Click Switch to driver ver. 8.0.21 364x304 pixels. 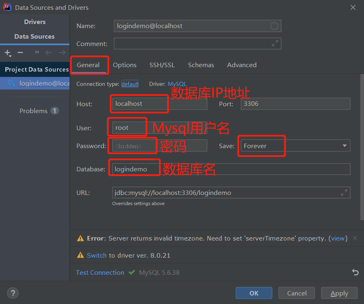[97, 256]
